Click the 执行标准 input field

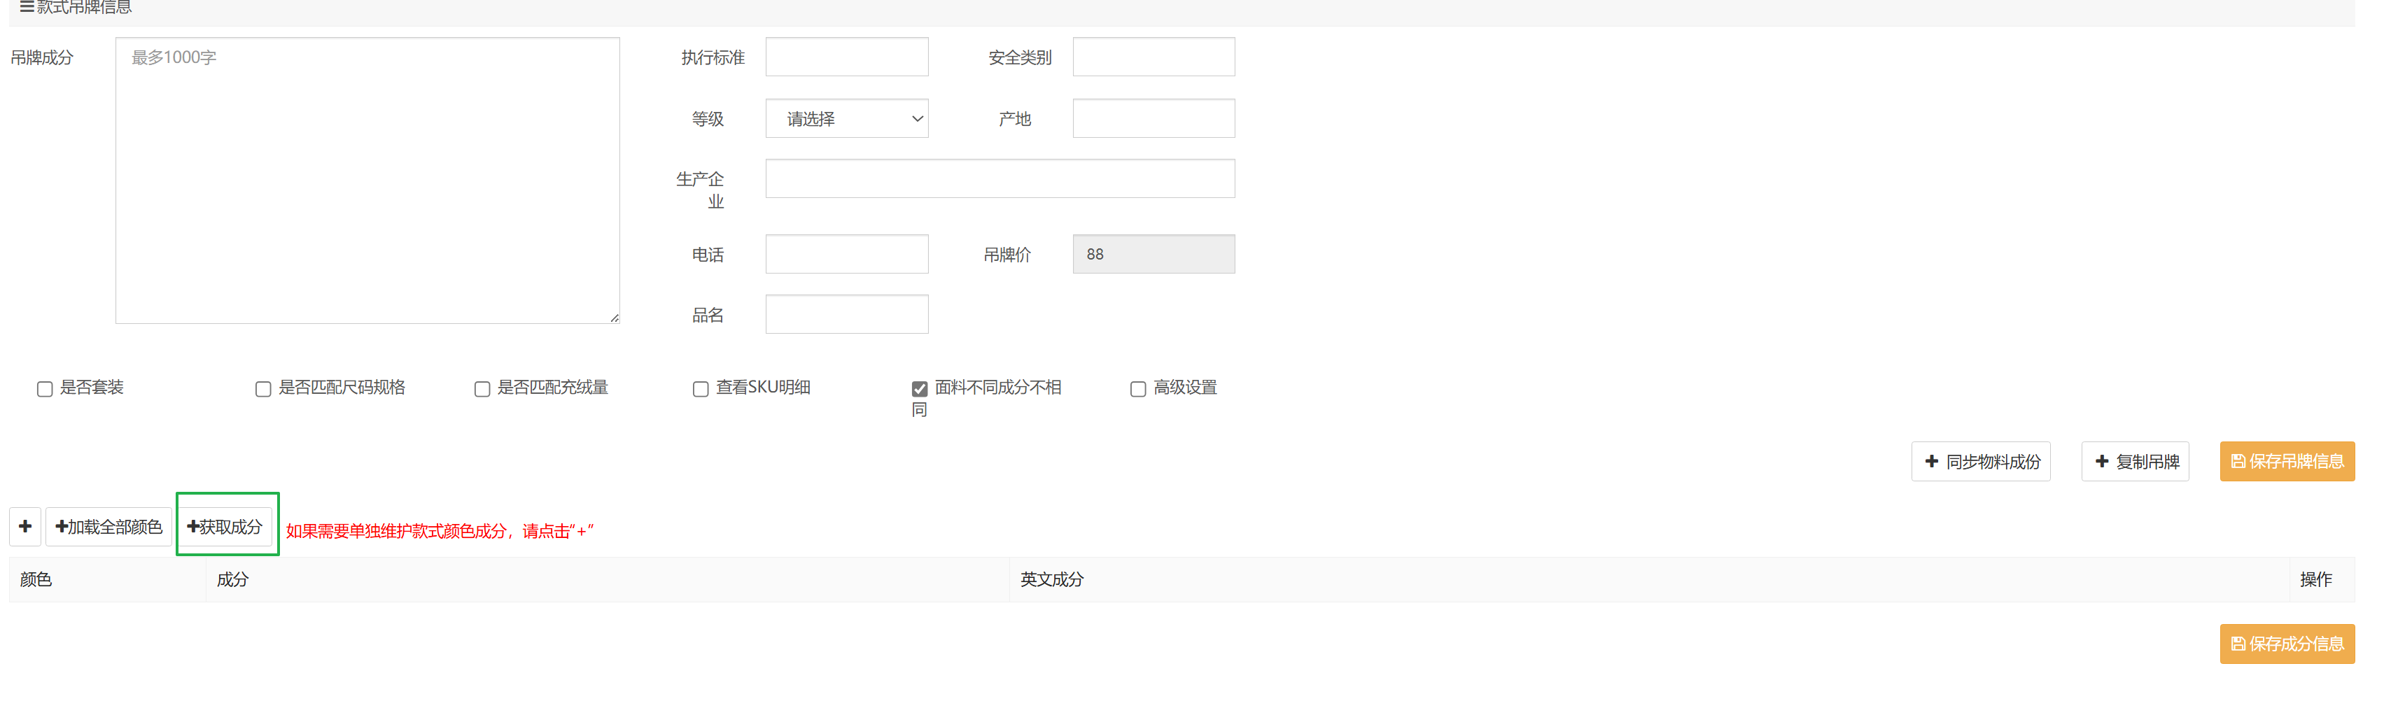846,57
